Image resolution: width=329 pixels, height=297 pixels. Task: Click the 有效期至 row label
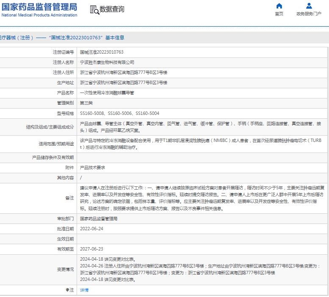coord(66,249)
